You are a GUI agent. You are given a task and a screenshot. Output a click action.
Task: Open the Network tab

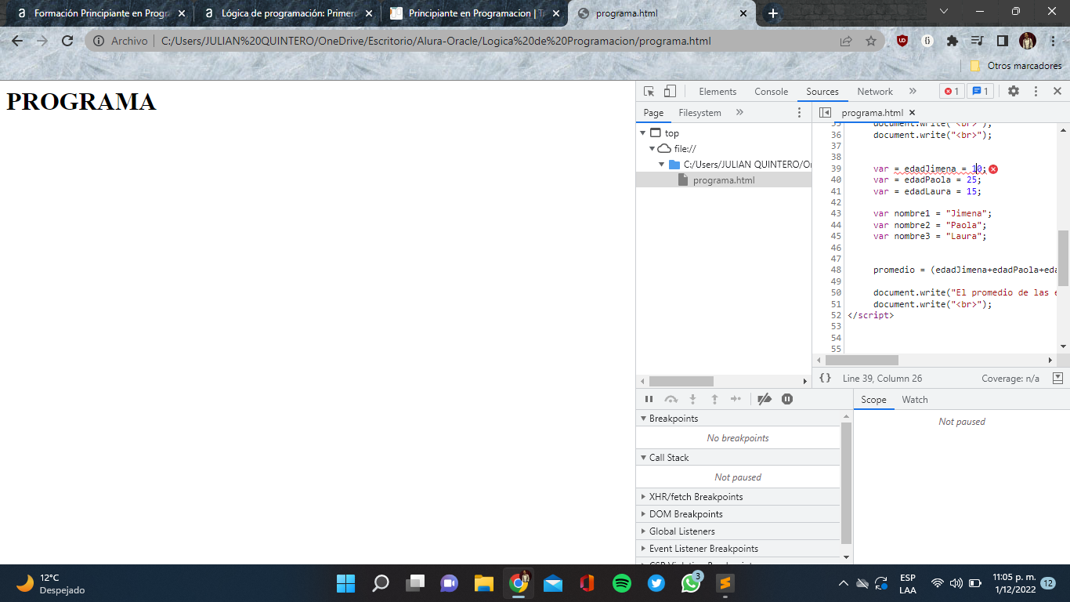875,92
